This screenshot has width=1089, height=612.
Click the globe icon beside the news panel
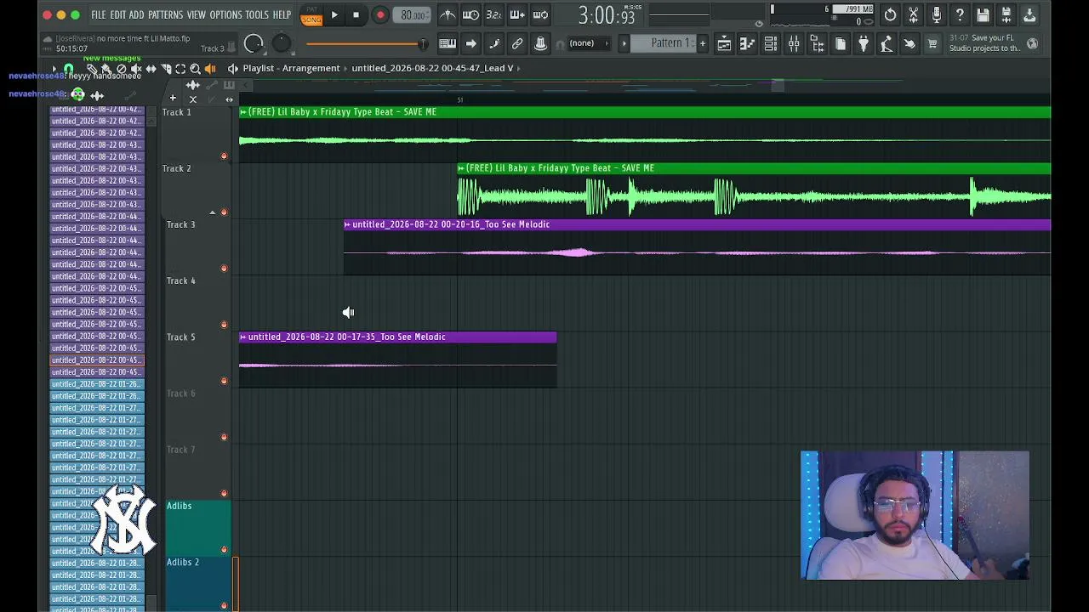(x=1032, y=43)
